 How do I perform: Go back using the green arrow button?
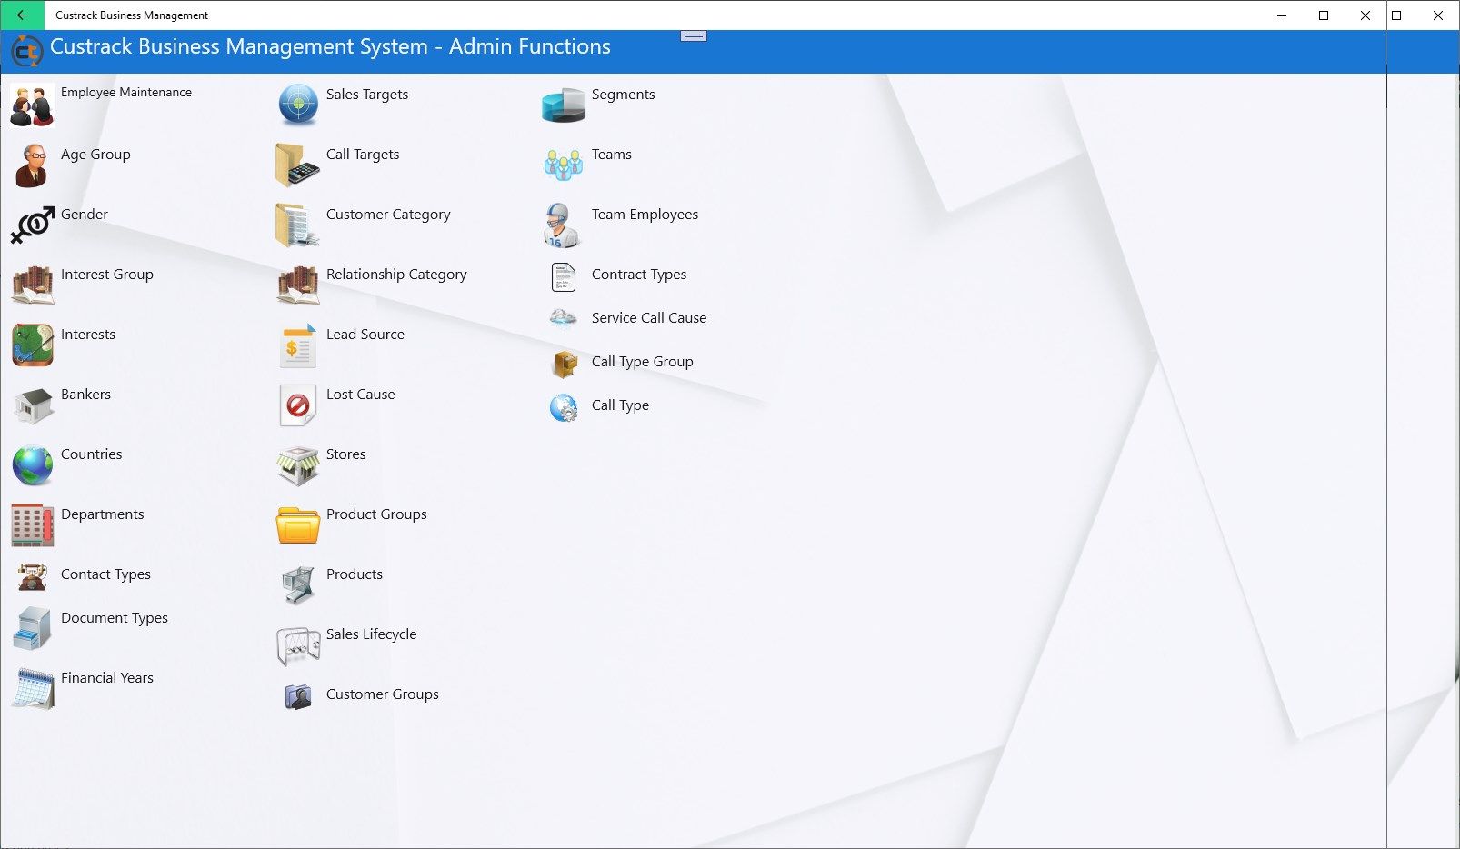click(x=23, y=15)
